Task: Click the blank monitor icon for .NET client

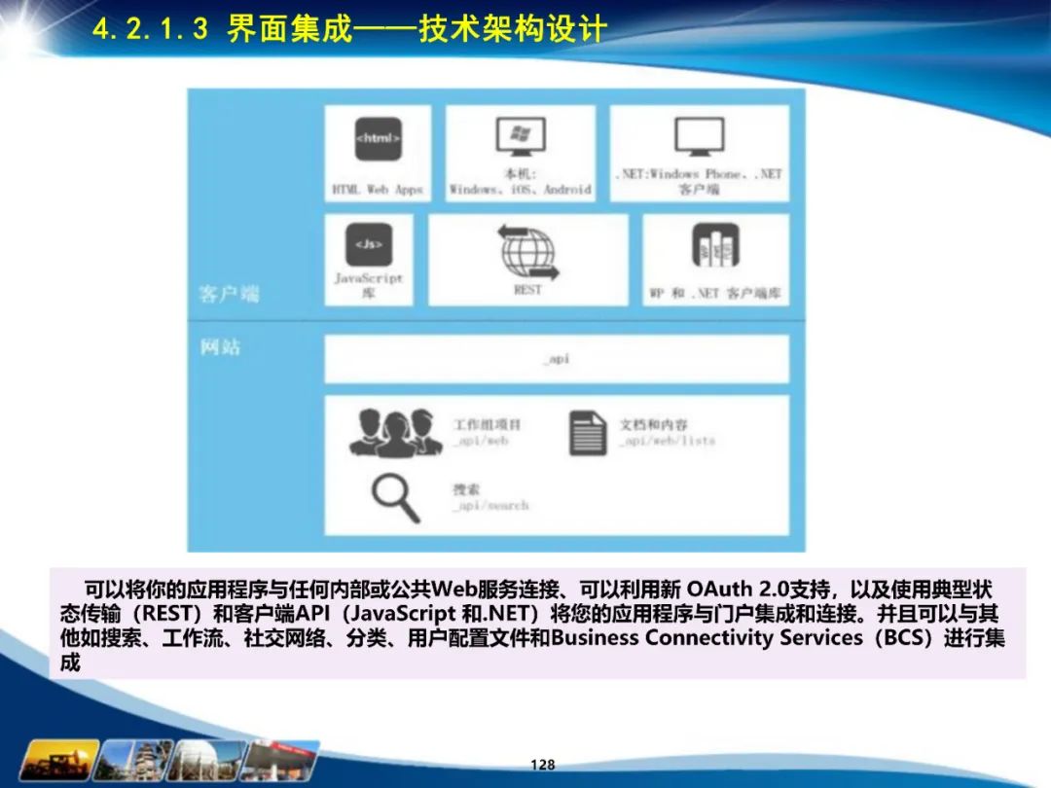Action: coord(699,137)
